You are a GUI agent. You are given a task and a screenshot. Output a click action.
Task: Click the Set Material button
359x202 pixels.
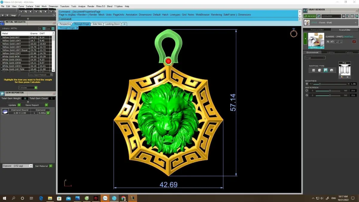(43, 166)
